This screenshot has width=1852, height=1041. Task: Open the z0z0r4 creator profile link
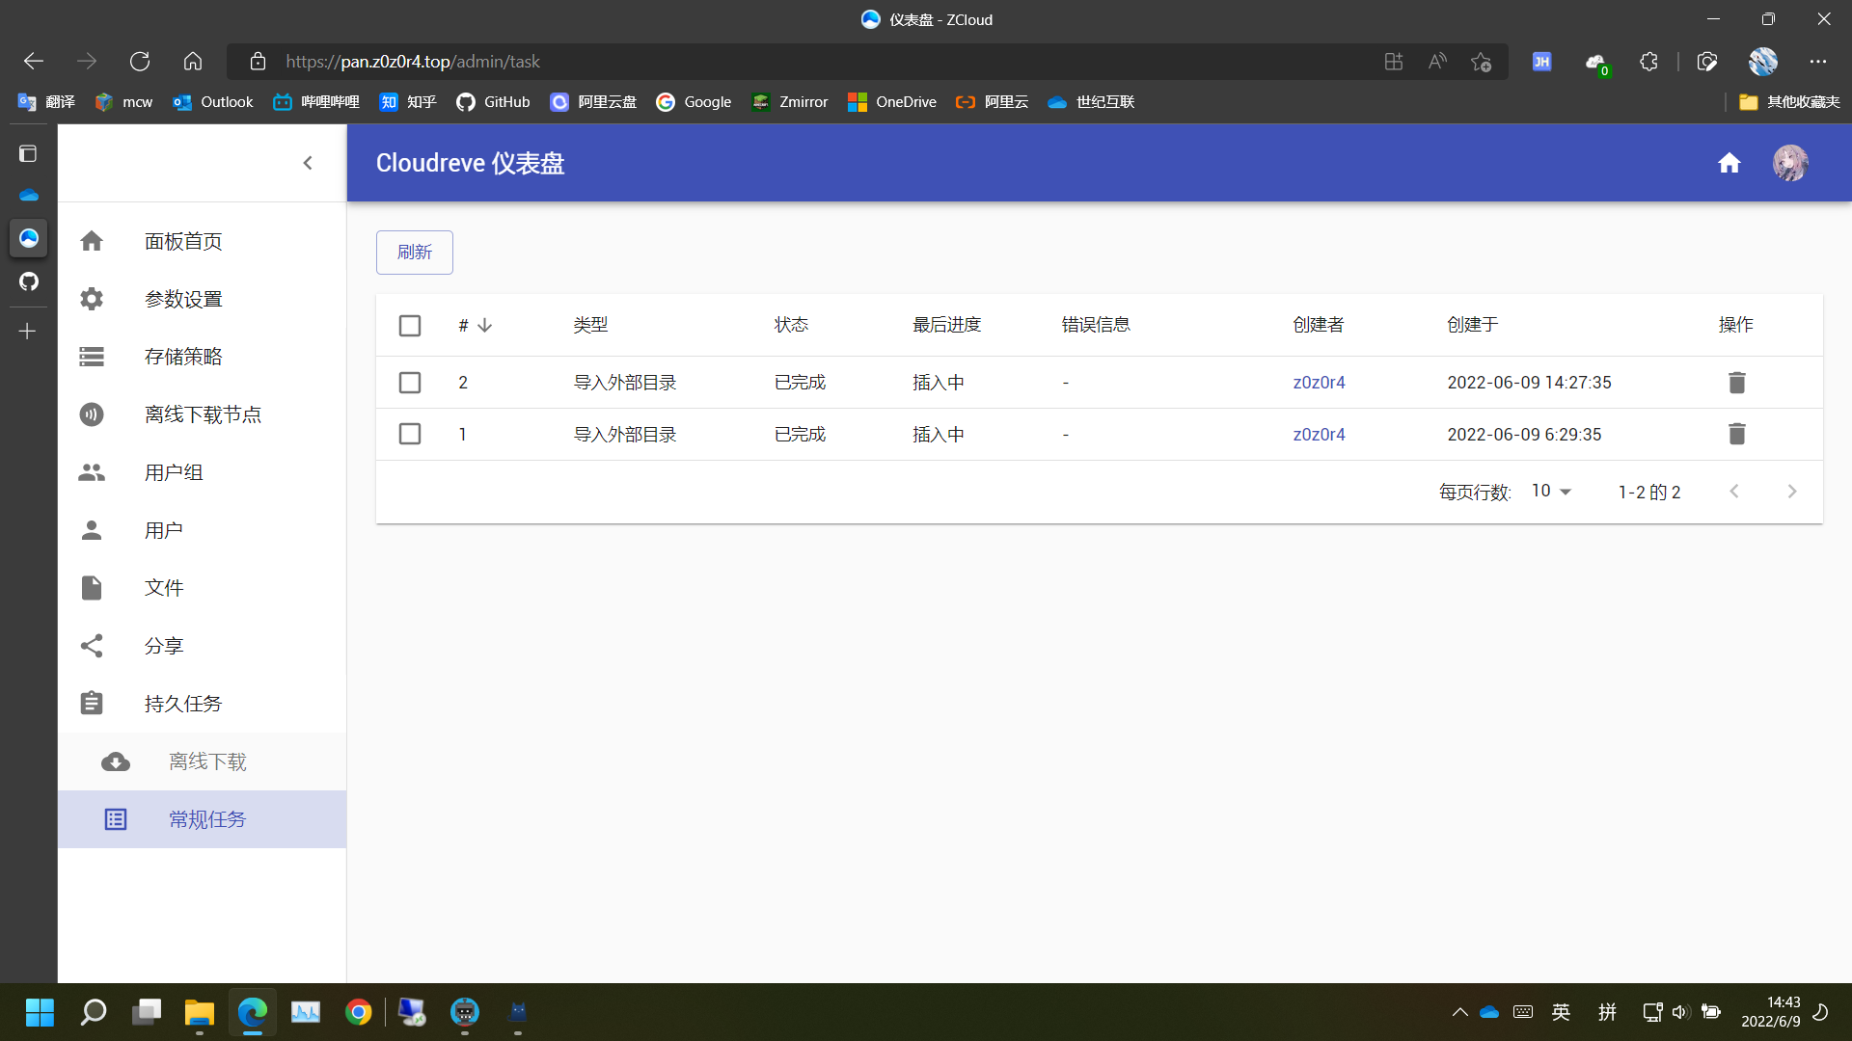pyautogui.click(x=1318, y=382)
